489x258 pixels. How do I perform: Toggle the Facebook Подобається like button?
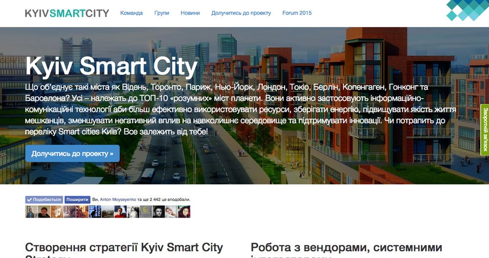point(44,199)
